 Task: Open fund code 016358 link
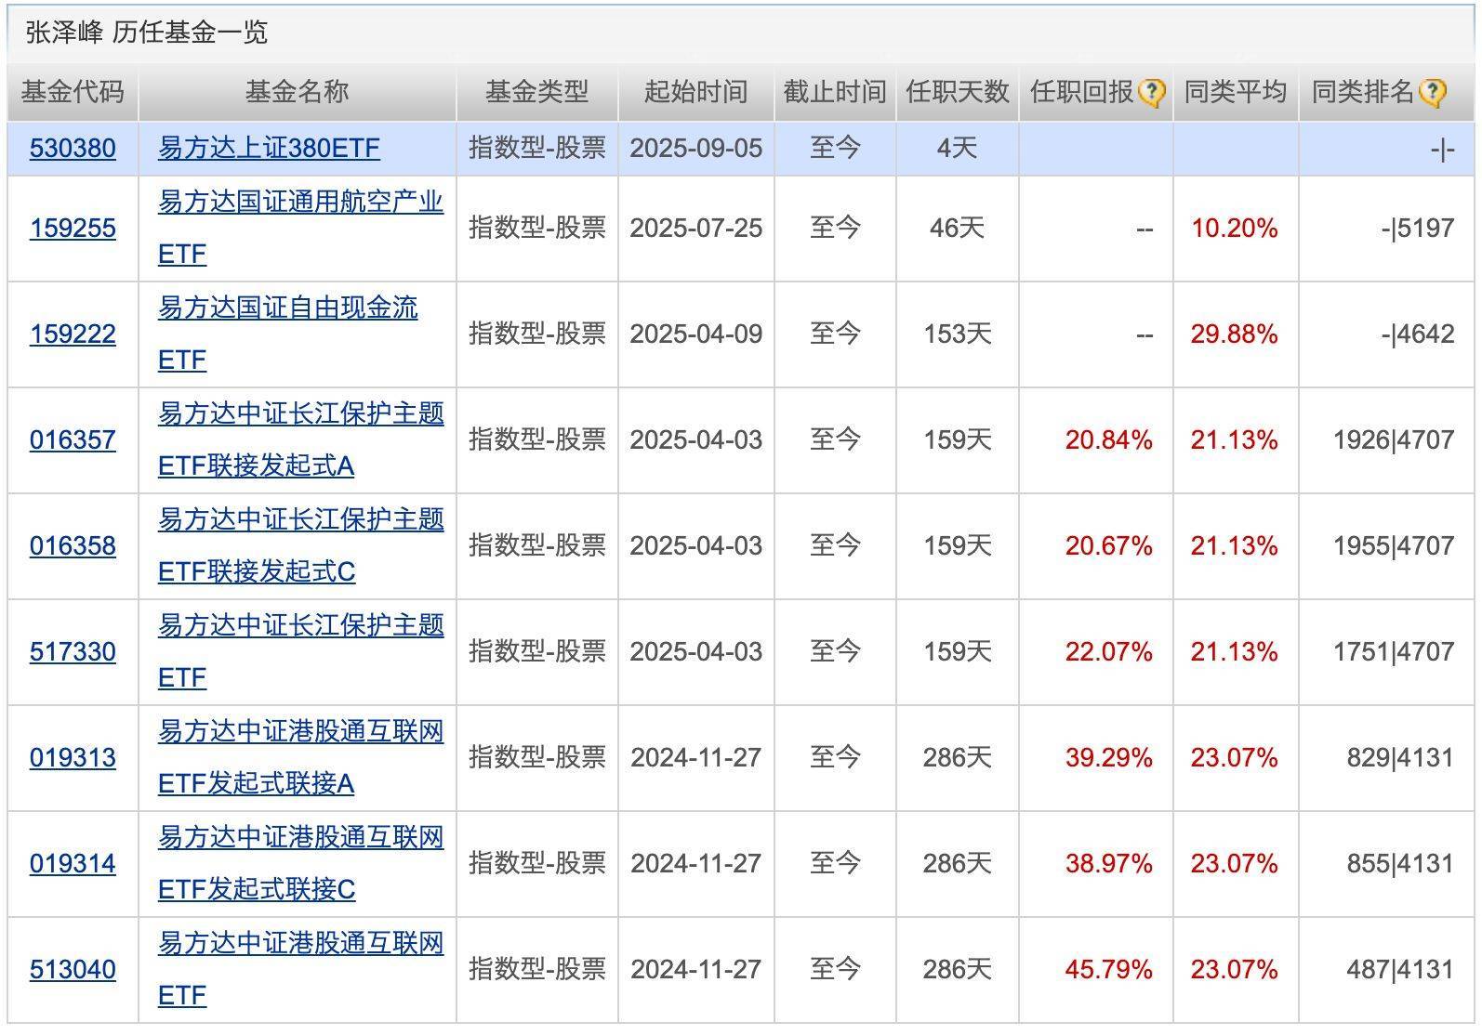coord(73,545)
